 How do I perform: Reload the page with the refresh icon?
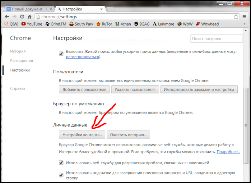22,17
